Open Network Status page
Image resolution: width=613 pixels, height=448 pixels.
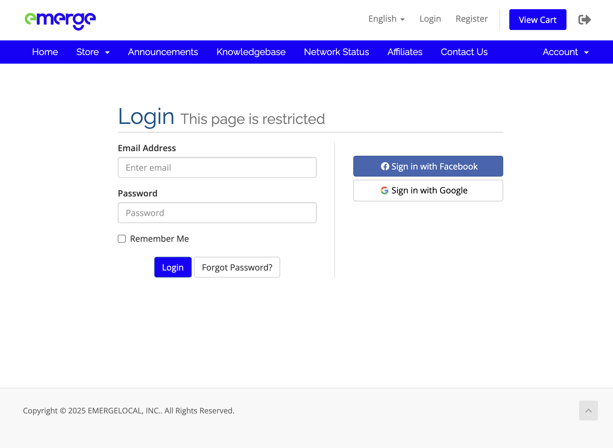[336, 52]
